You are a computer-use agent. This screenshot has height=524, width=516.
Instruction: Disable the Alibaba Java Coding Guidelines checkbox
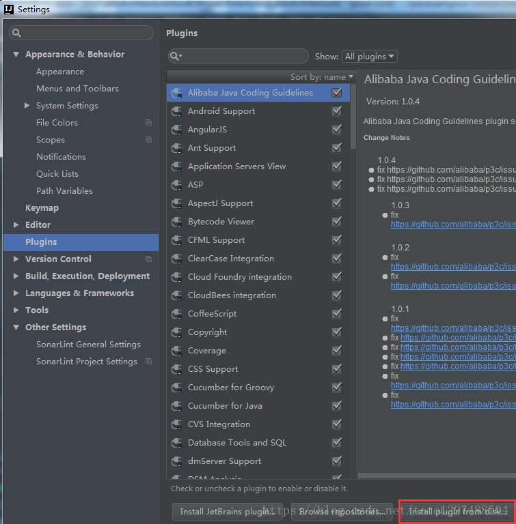(x=337, y=93)
